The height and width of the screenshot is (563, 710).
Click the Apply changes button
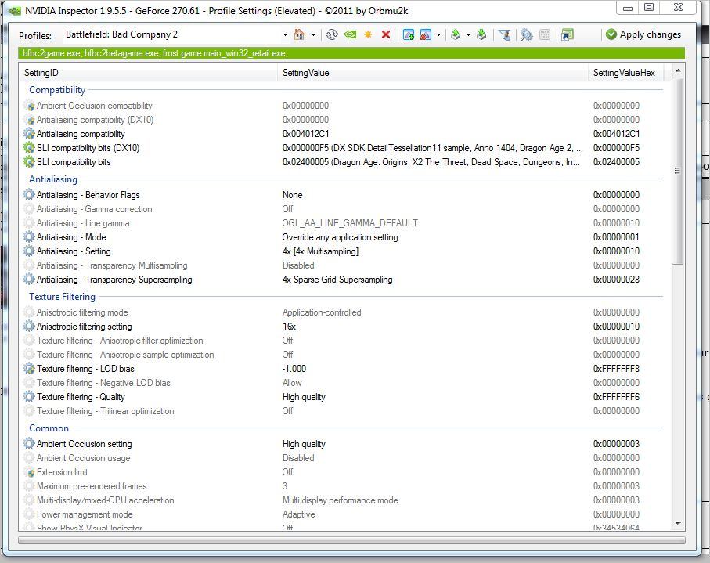click(643, 34)
